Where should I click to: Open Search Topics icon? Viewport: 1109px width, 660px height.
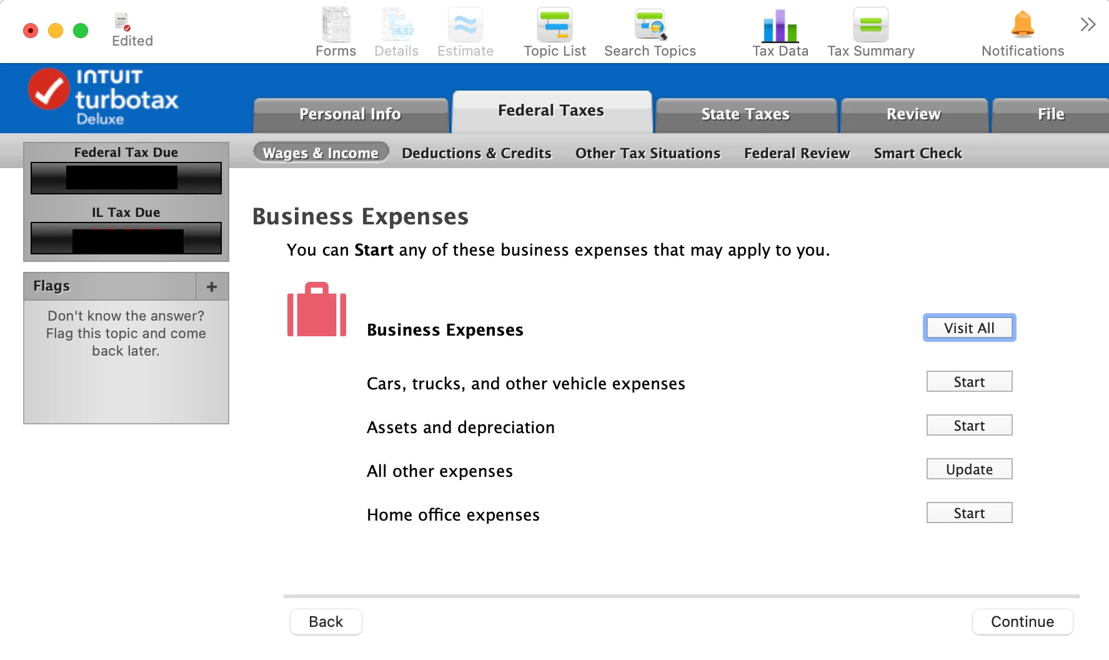(x=650, y=25)
